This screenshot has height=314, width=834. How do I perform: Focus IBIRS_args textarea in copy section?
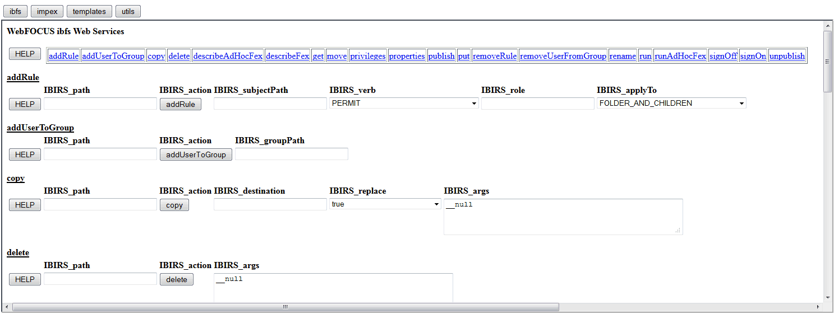(563, 217)
